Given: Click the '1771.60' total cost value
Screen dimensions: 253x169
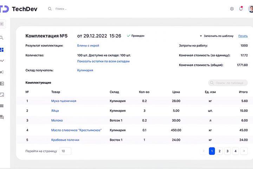Looking at the screenshot, I should tap(242, 65).
